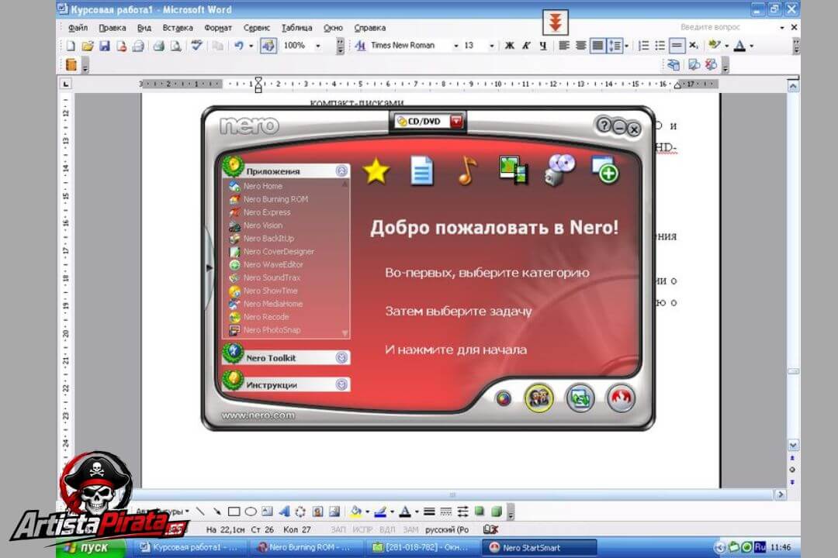Open the line spacing dropdown arrow
Image resolution: width=838 pixels, height=558 pixels.
(626, 46)
